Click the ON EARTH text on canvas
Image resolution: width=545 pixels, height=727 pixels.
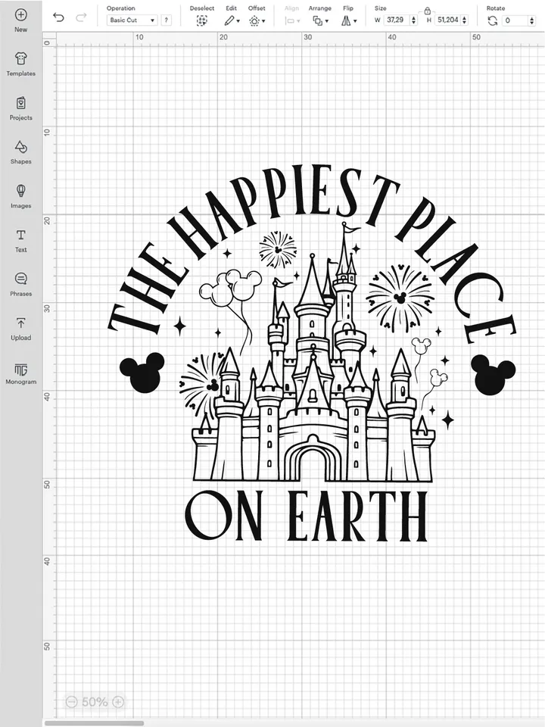point(306,516)
